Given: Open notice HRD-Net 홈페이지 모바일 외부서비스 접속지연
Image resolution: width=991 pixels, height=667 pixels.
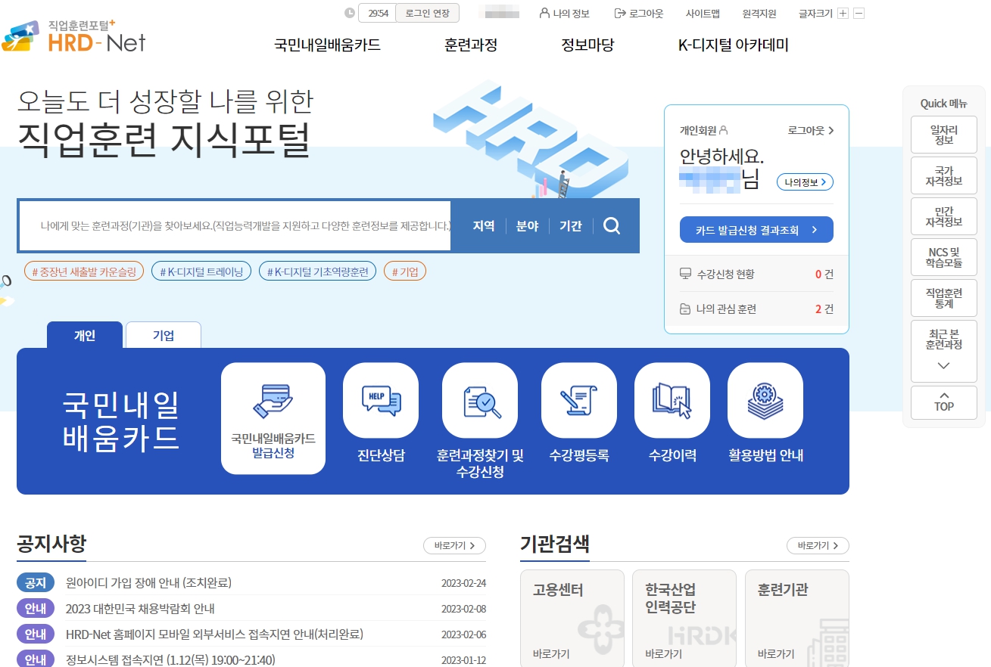Looking at the screenshot, I should coord(214,634).
